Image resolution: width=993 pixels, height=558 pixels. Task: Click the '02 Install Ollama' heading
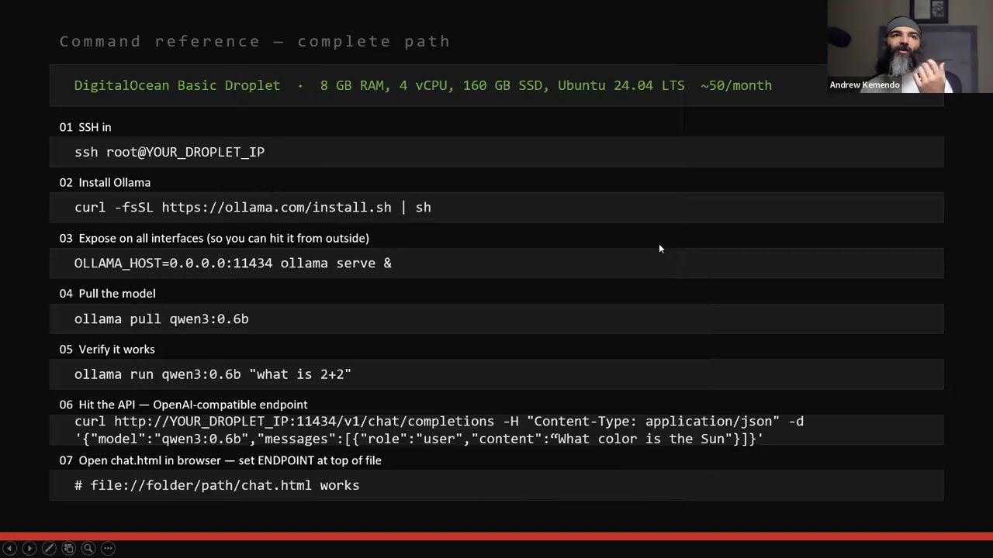coord(105,183)
